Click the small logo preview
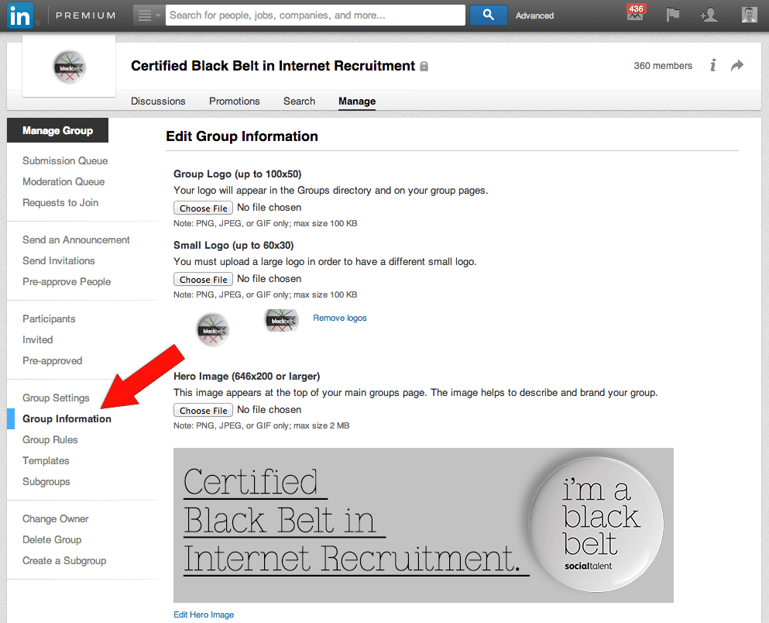This screenshot has height=623, width=769. click(282, 320)
